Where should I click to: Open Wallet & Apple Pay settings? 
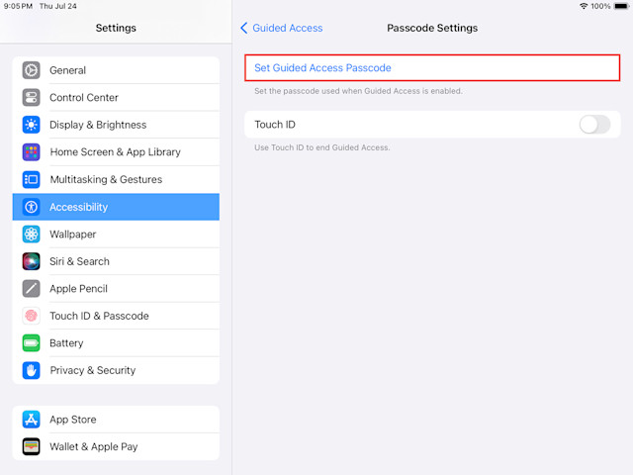pos(116,446)
